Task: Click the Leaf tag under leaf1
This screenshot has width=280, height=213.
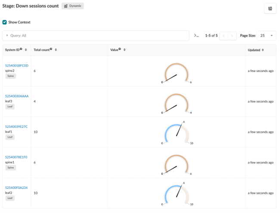Action: click(10, 137)
